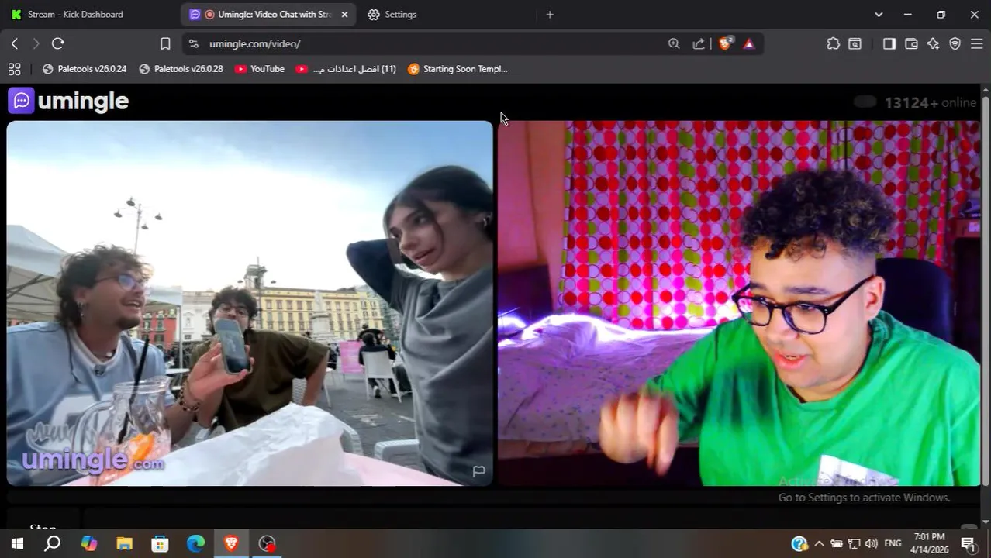Open the clock showing 7:01 PM
This screenshot has width=991, height=558.
point(929,543)
